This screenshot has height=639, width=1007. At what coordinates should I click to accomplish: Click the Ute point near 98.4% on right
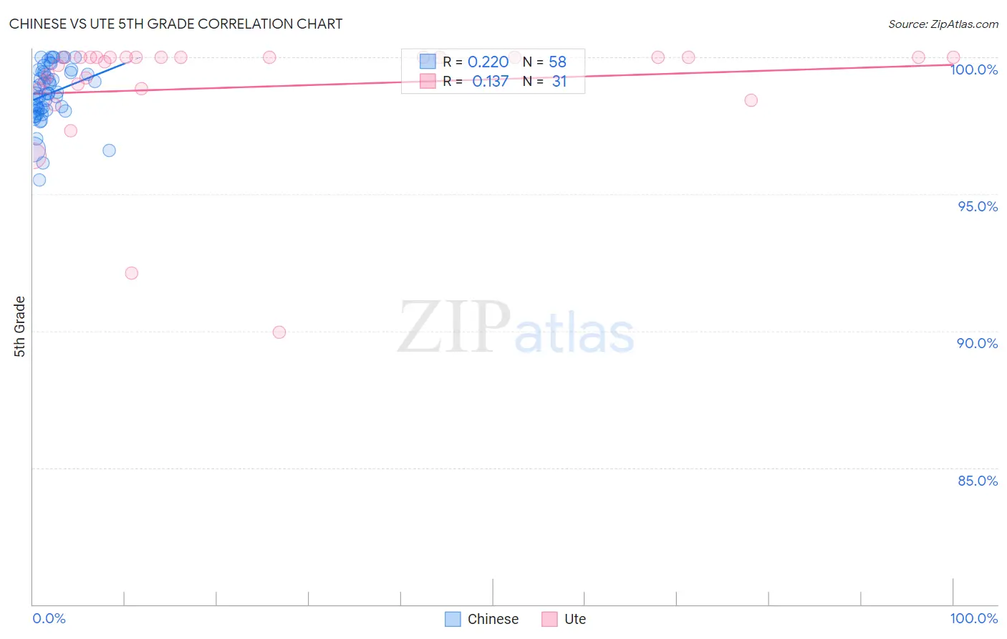coord(751,100)
